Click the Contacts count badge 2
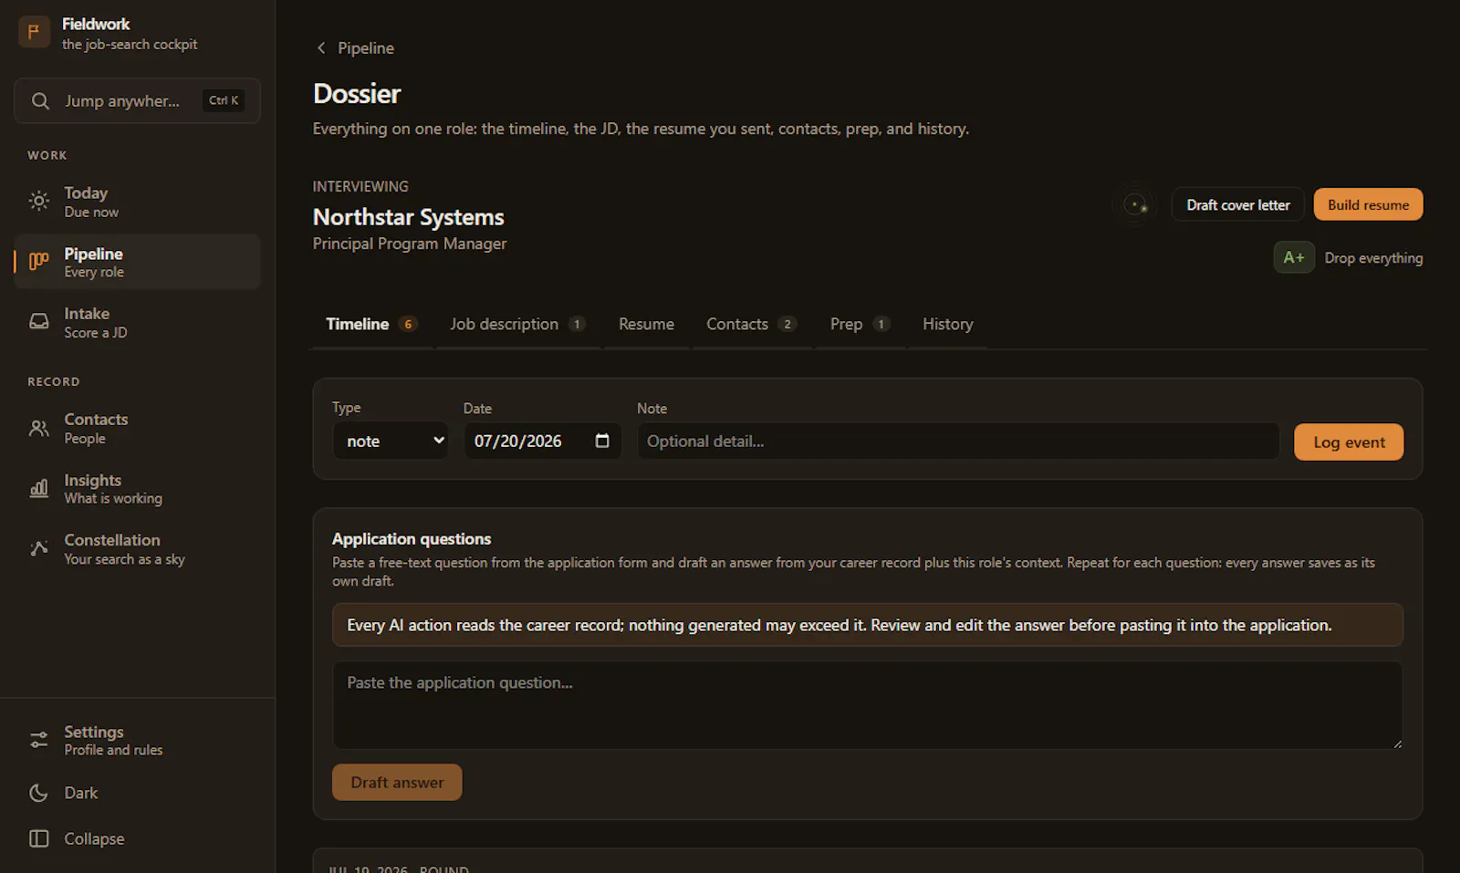The image size is (1460, 873). [787, 324]
